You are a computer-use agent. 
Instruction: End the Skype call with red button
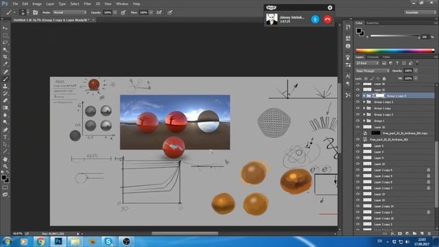328,19
